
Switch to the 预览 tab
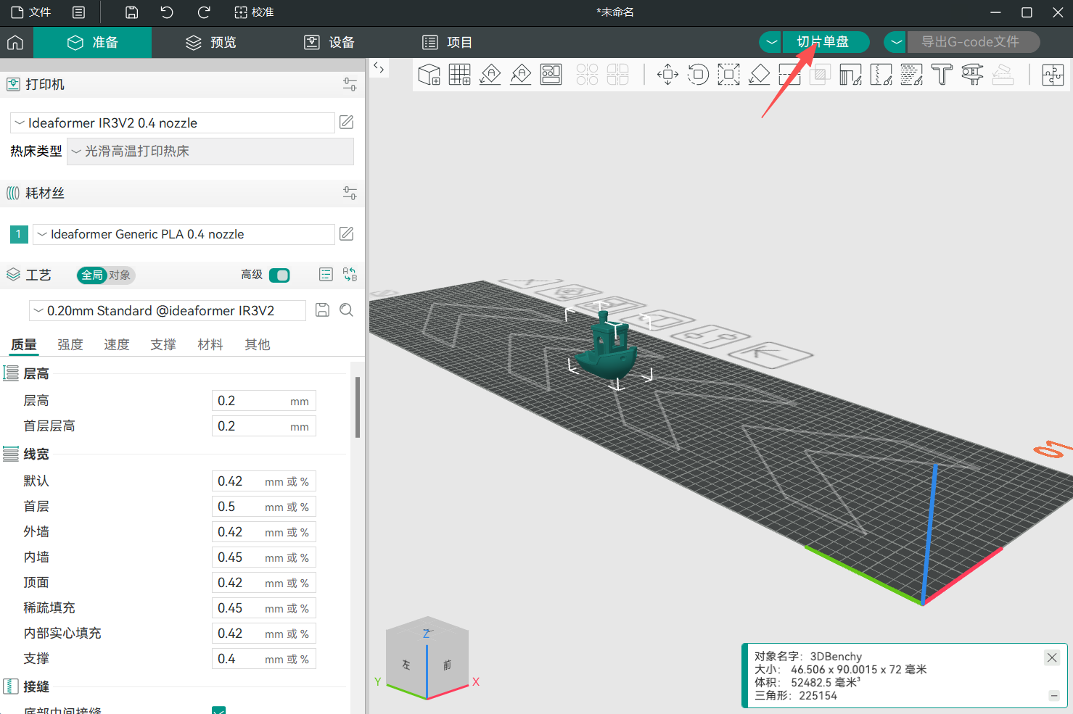tap(211, 43)
